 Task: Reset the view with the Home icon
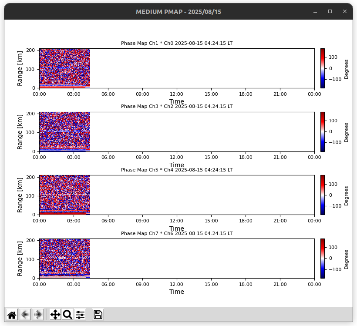(12, 315)
